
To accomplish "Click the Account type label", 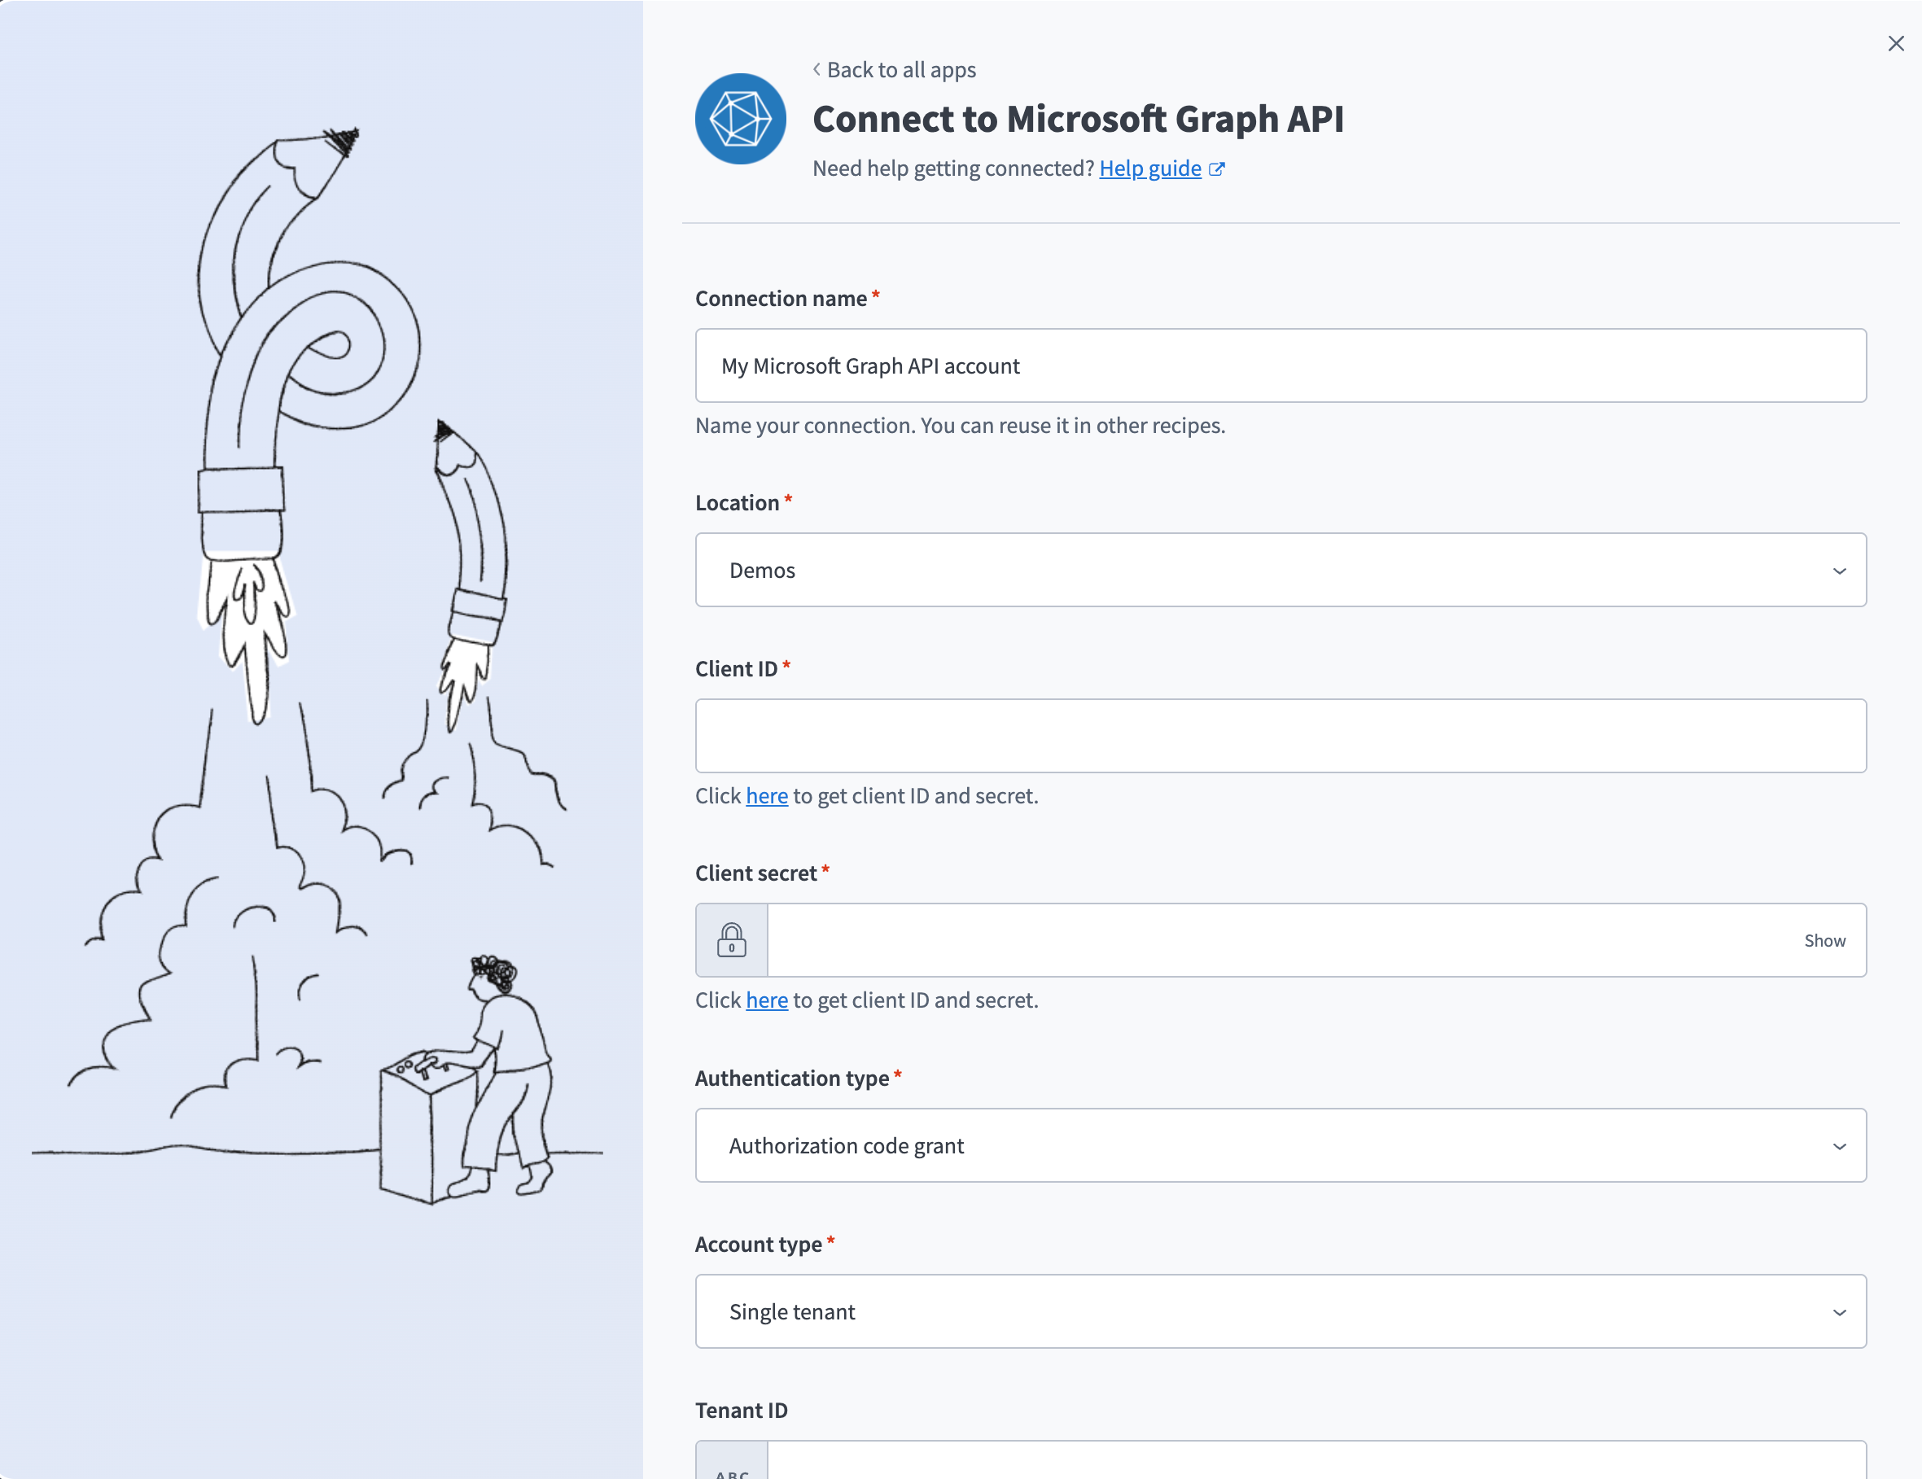I will pyautogui.click(x=758, y=1245).
